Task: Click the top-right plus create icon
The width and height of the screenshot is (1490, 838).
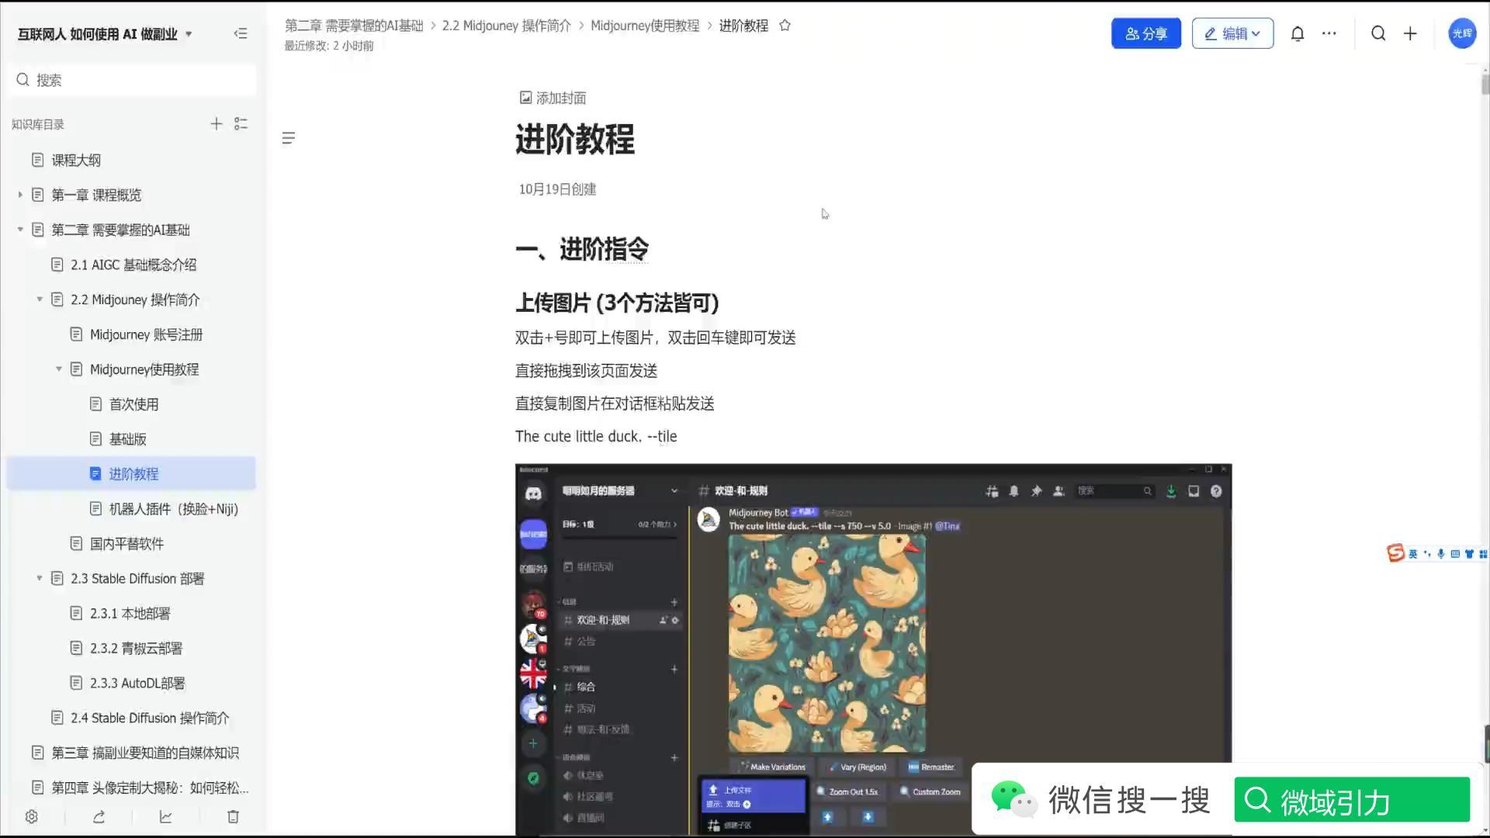Action: (x=1410, y=33)
